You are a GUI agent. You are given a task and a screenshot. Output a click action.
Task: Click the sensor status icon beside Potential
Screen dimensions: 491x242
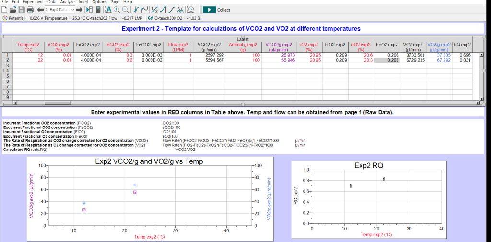(x=5, y=18)
